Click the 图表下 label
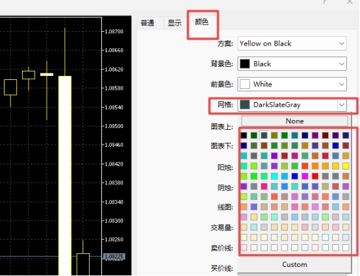Viewport: 360px width, 276px height. (222, 145)
